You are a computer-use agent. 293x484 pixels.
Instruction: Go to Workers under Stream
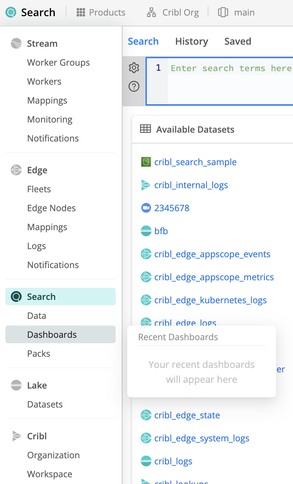click(44, 82)
